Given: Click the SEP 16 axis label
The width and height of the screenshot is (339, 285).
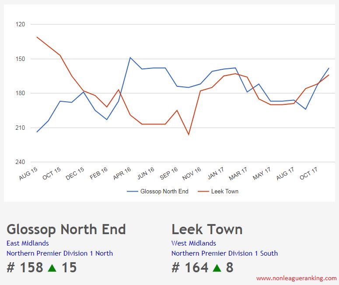Looking at the screenshot, I should (x=169, y=174).
